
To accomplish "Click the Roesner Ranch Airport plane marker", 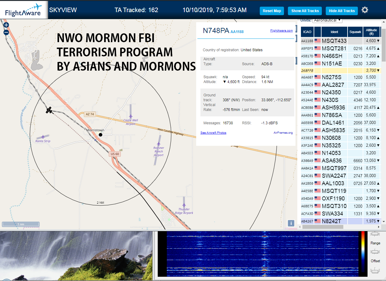I will (x=159, y=144).
